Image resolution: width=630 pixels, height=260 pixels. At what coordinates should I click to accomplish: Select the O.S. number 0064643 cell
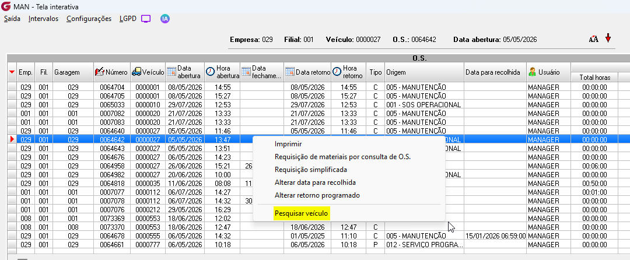pos(113,149)
